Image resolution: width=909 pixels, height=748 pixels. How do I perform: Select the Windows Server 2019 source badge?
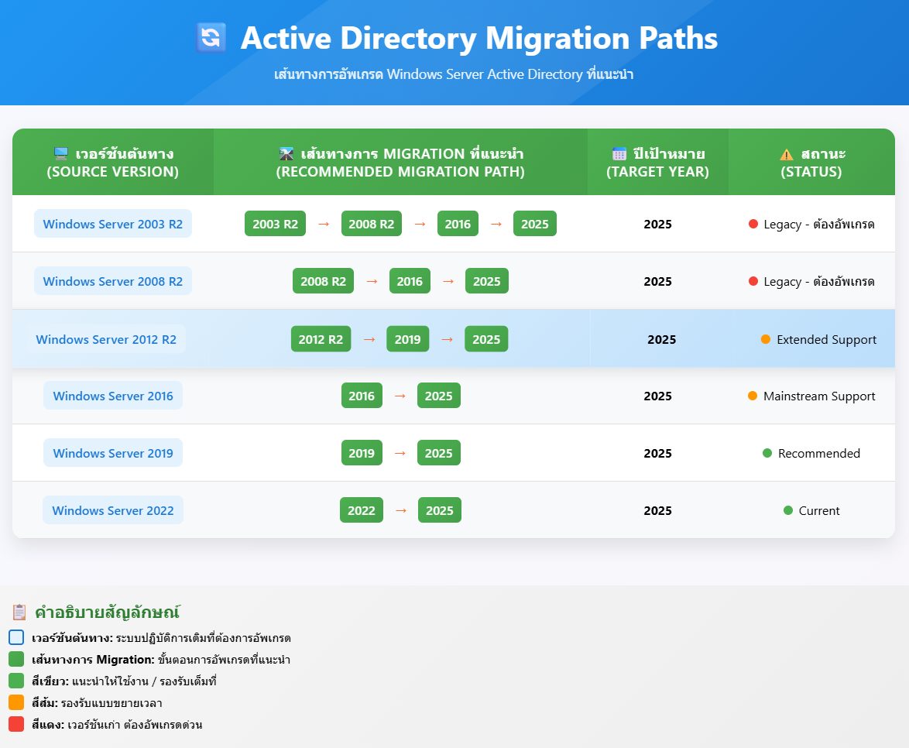coord(113,454)
